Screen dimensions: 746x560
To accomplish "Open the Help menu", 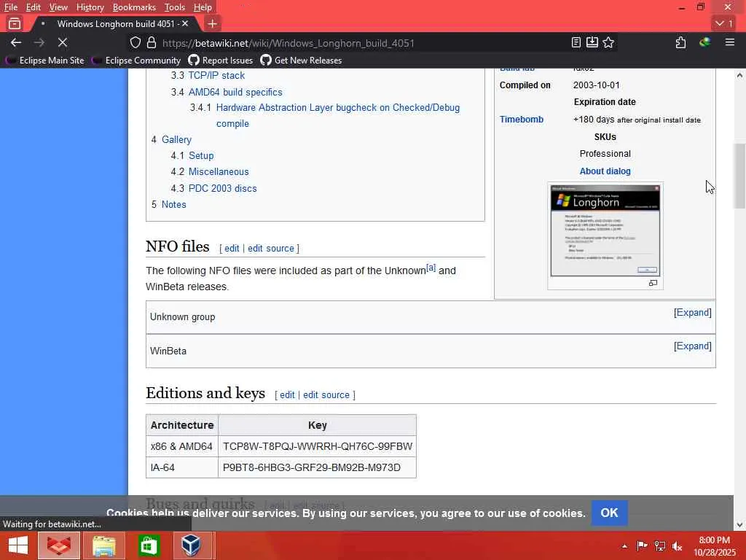I will point(203,7).
